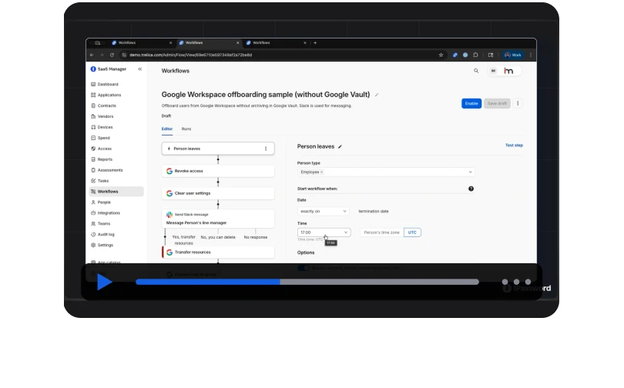The width and height of the screenshot is (624, 388).
Task: Select the Transfer resources step
Action: coord(218,253)
